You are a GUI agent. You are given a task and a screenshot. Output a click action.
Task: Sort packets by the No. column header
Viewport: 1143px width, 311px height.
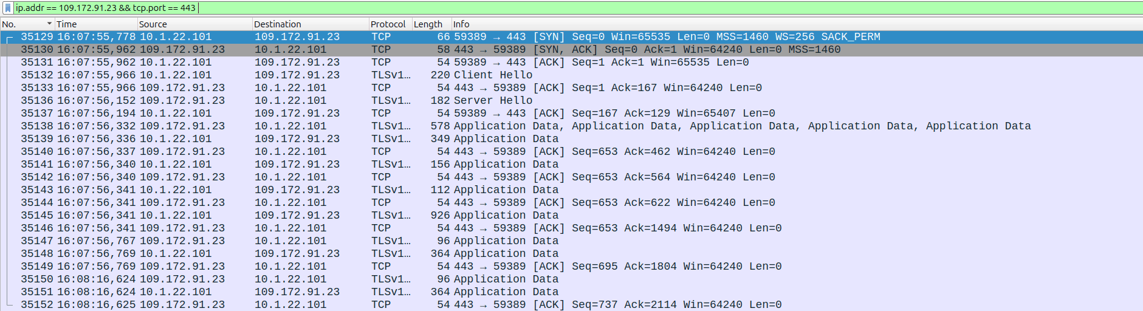27,24
